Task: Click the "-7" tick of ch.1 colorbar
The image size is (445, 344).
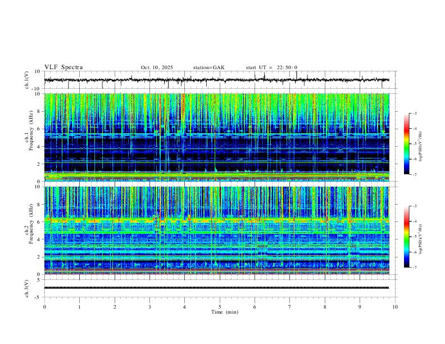Action: (x=415, y=175)
